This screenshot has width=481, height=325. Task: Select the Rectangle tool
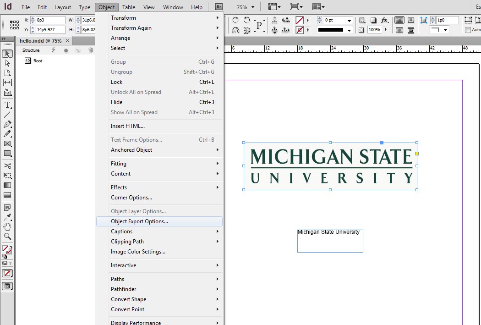(x=7, y=154)
